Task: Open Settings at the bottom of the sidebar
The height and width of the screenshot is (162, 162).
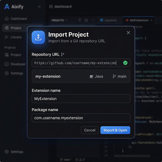Action: point(14,152)
